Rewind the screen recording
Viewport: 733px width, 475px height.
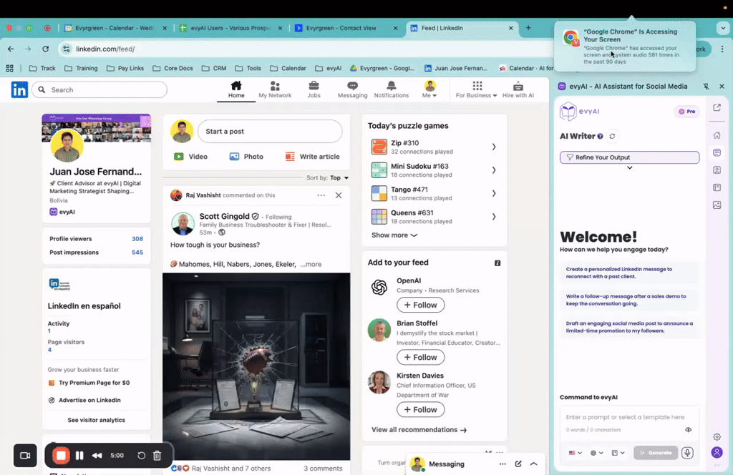point(97,456)
